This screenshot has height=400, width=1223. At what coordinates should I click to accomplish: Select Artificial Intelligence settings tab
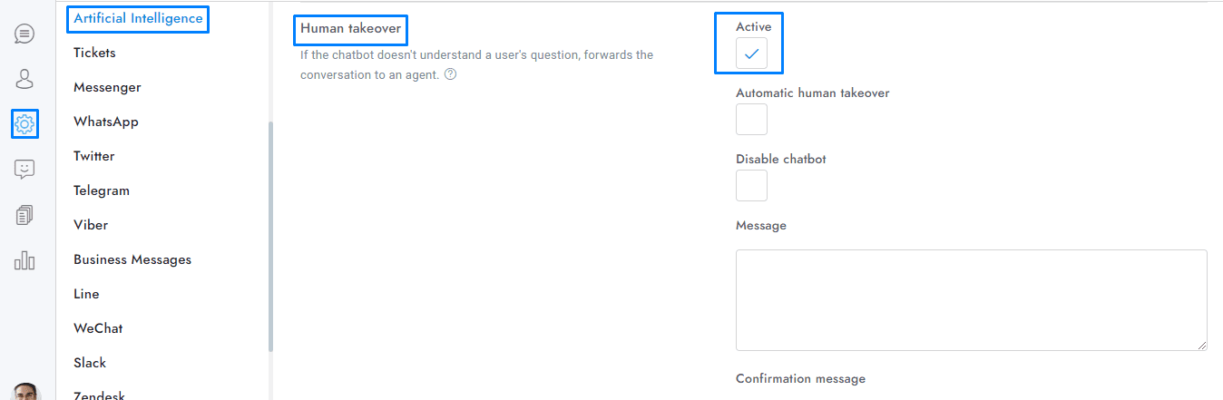[138, 18]
